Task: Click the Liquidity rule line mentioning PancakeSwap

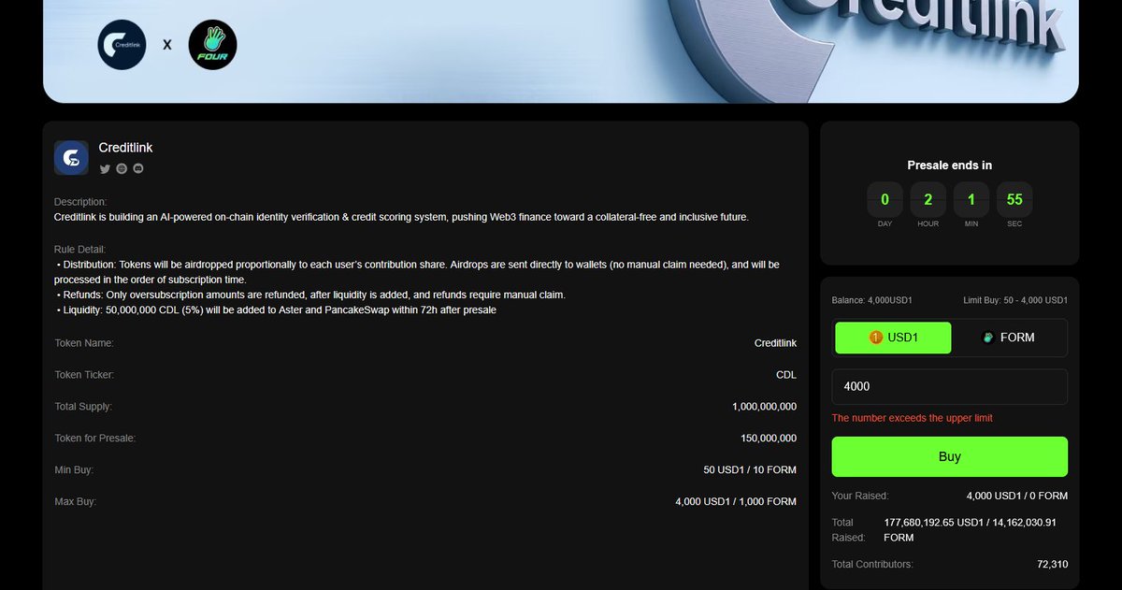Action: coord(277,309)
